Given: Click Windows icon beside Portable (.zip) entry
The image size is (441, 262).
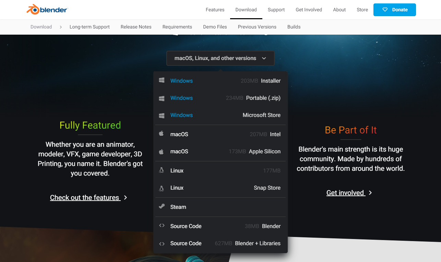Looking at the screenshot, I should 162,98.
